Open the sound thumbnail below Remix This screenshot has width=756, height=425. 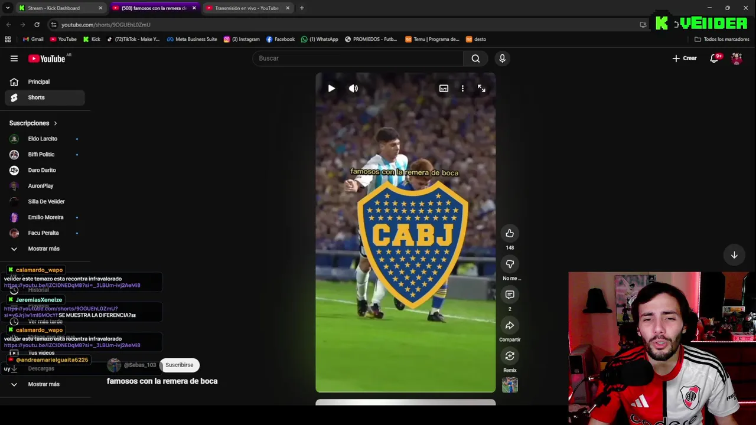click(510, 385)
